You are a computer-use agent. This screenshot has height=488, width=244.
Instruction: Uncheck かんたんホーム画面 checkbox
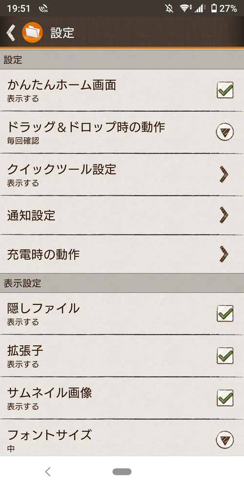pyautogui.click(x=225, y=90)
